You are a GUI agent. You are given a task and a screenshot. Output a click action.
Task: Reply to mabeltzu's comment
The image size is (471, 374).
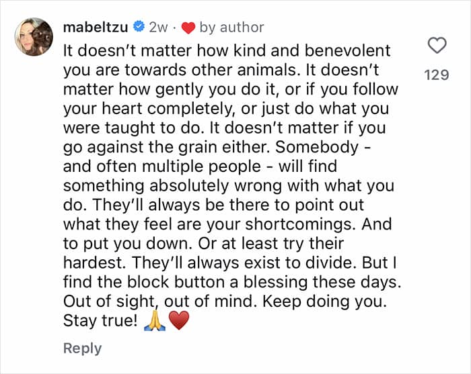click(x=82, y=348)
